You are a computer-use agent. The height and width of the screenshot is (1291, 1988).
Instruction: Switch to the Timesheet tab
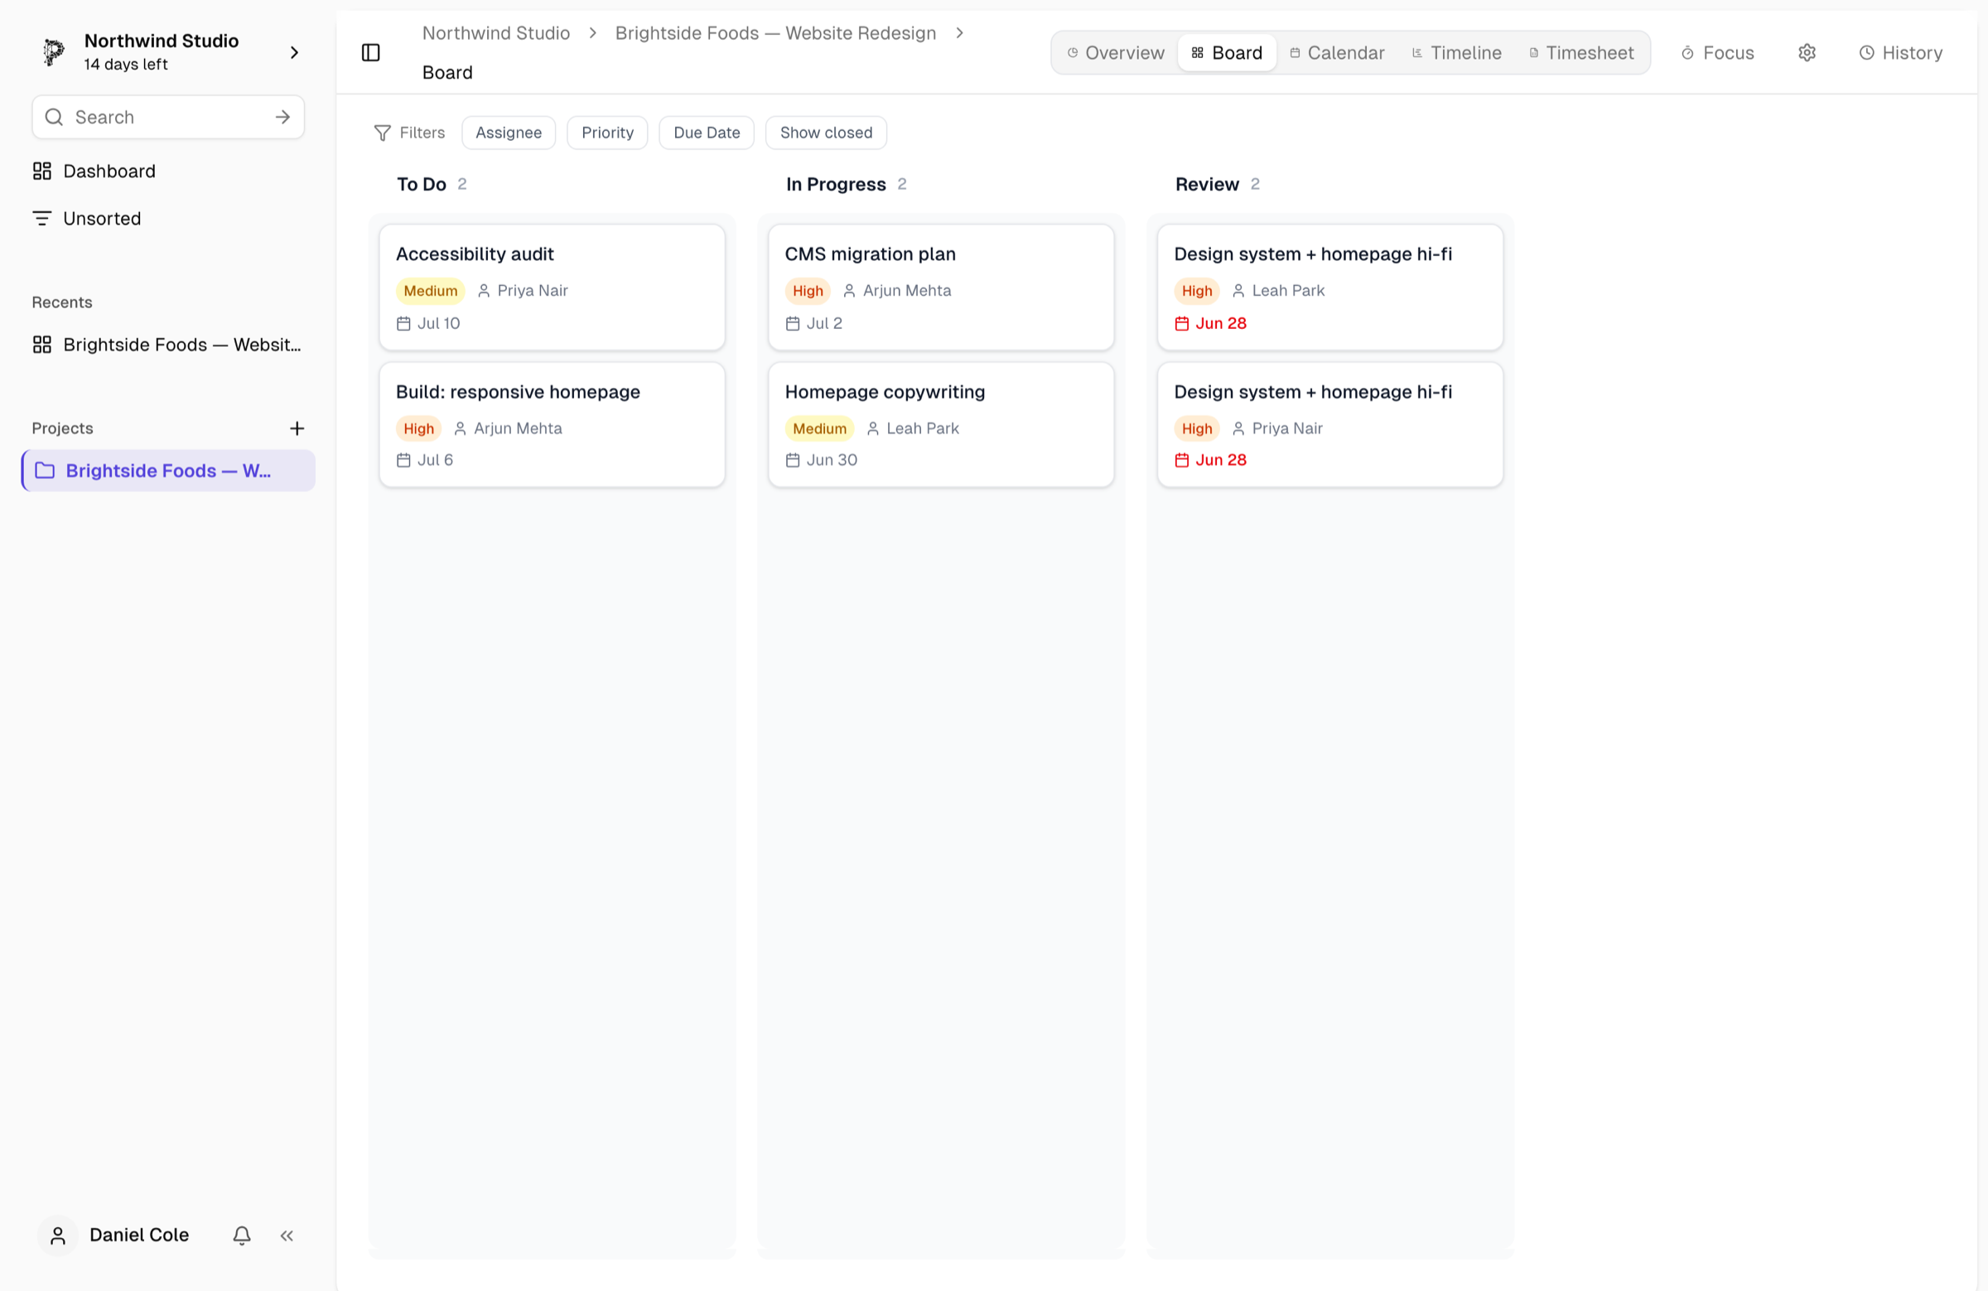1581,53
